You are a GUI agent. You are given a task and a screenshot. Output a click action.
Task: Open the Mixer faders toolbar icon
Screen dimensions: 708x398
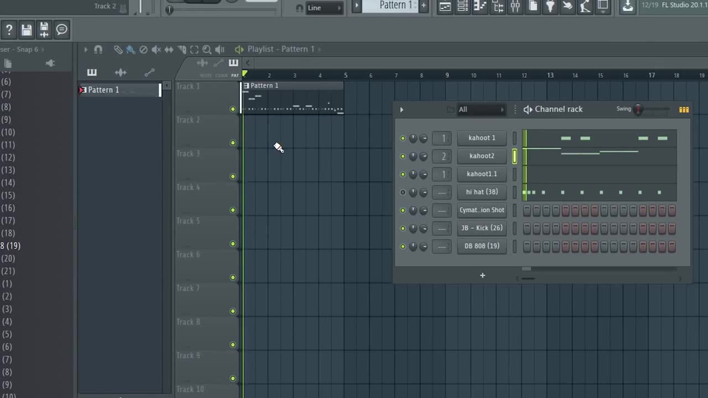coord(516,6)
